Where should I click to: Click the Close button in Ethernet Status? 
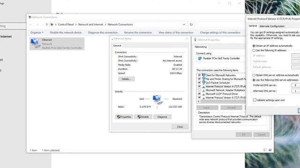point(180,126)
